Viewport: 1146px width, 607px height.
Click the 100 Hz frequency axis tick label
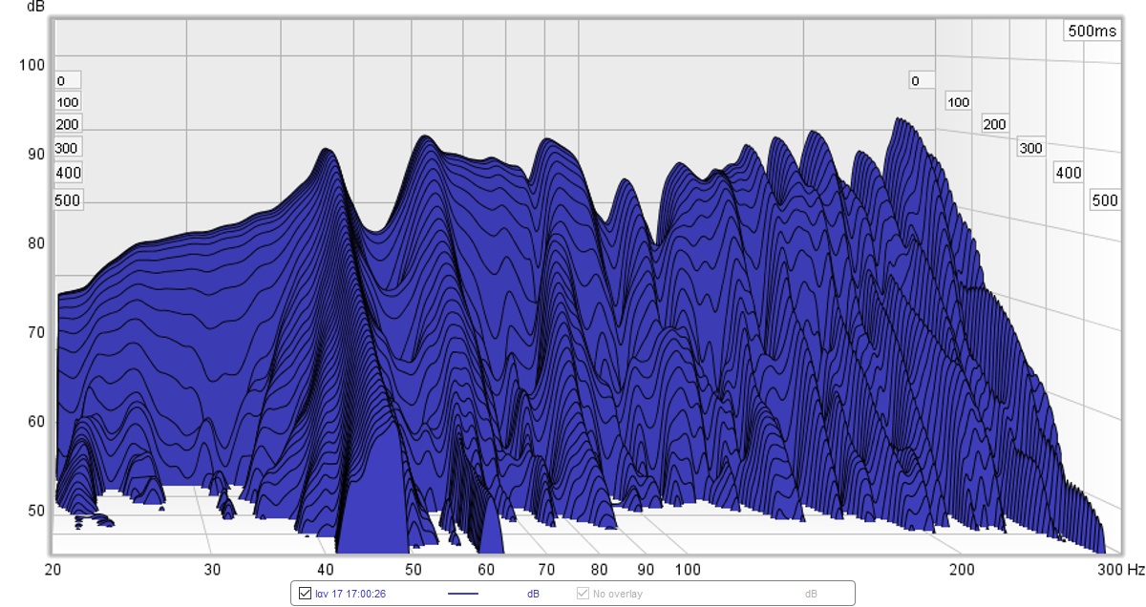[687, 570]
